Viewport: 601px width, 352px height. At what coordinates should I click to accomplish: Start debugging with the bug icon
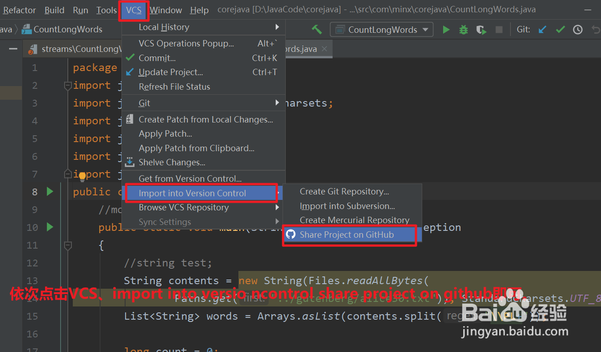pyautogui.click(x=464, y=30)
